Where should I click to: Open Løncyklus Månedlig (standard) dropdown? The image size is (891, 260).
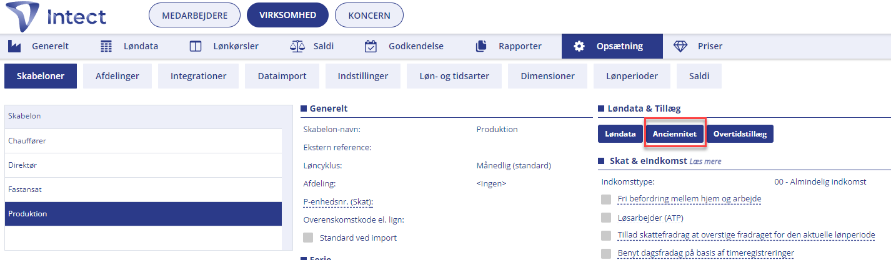pos(514,166)
